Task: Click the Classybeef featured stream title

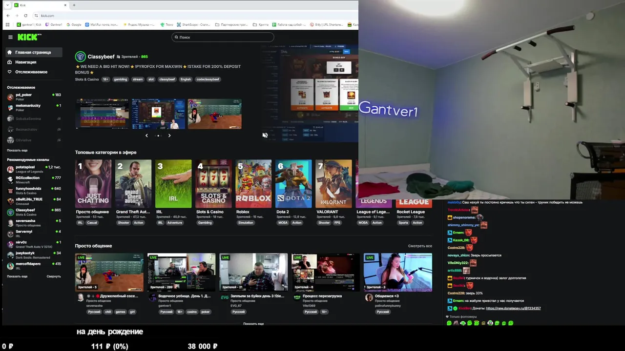Action: tap(158, 69)
